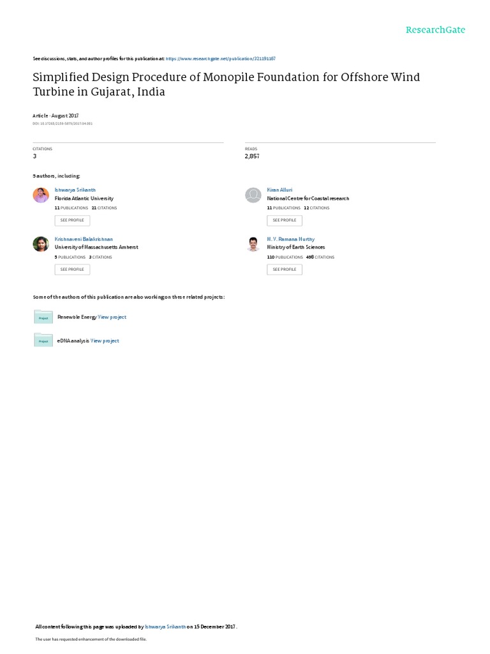
Task: Click See Profile under University of Massachusetts Amherst
Action: [72, 270]
